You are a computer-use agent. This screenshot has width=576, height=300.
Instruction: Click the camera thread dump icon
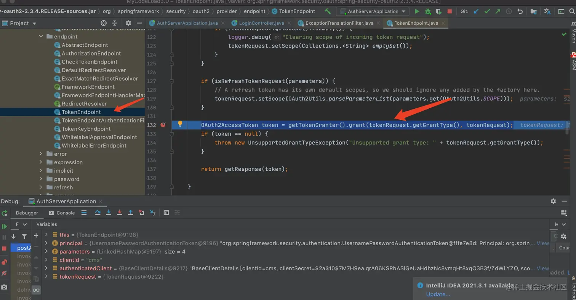coord(4,287)
